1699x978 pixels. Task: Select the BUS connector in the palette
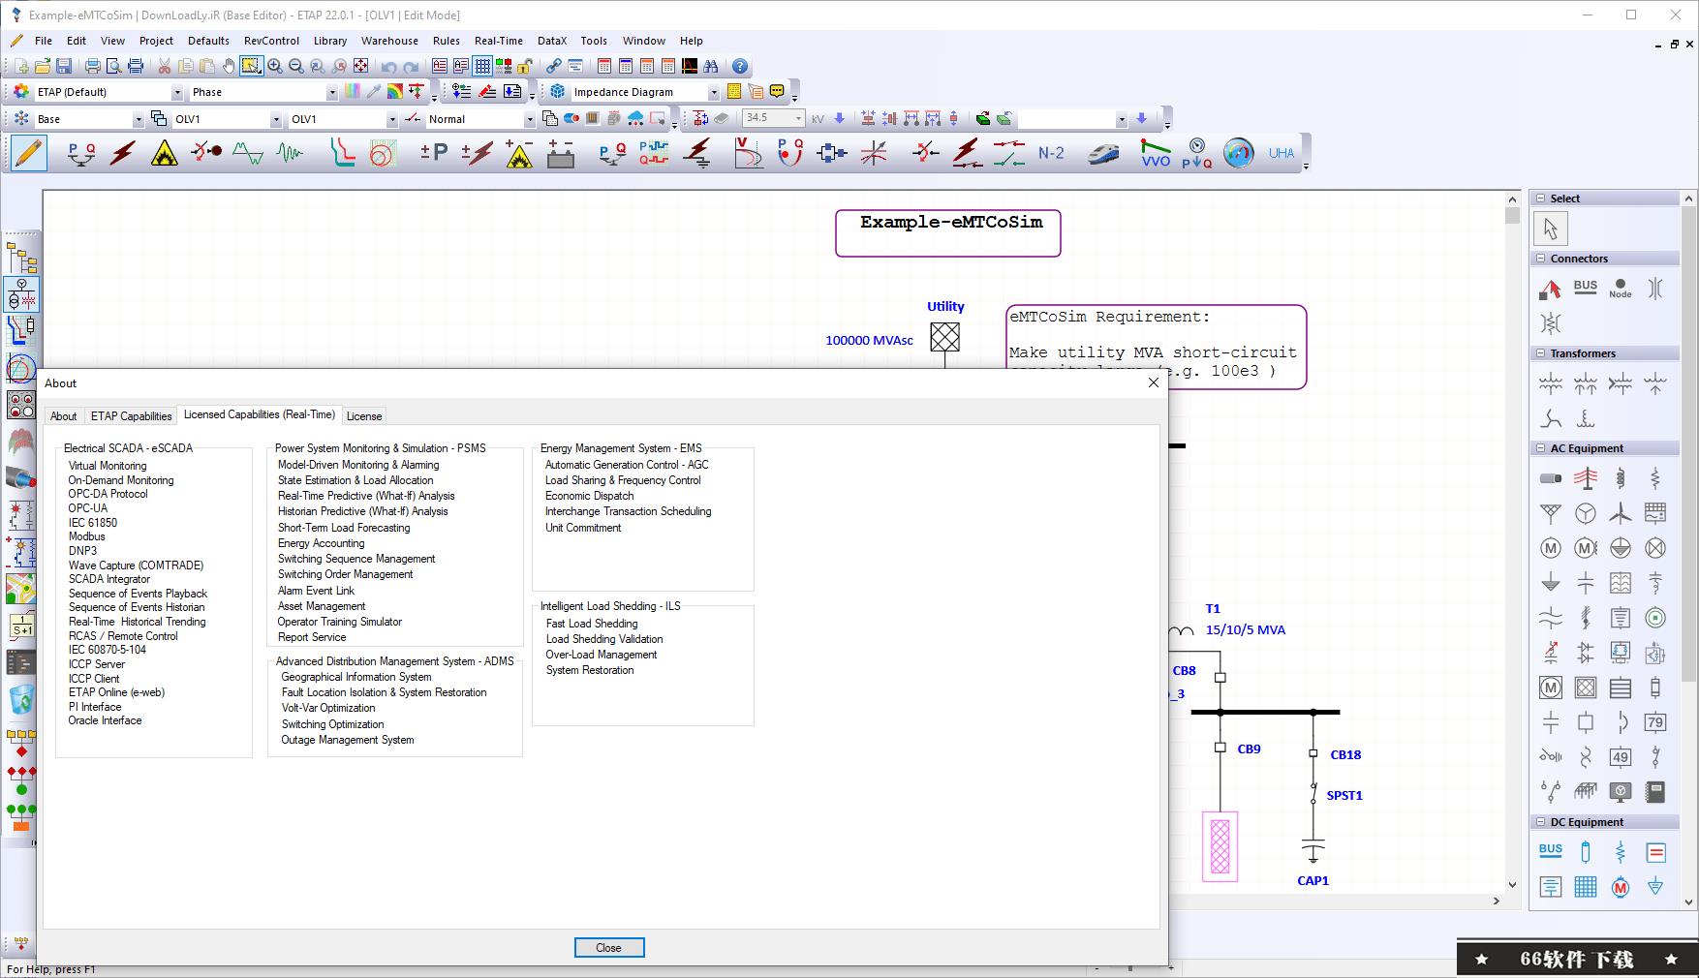(x=1586, y=288)
